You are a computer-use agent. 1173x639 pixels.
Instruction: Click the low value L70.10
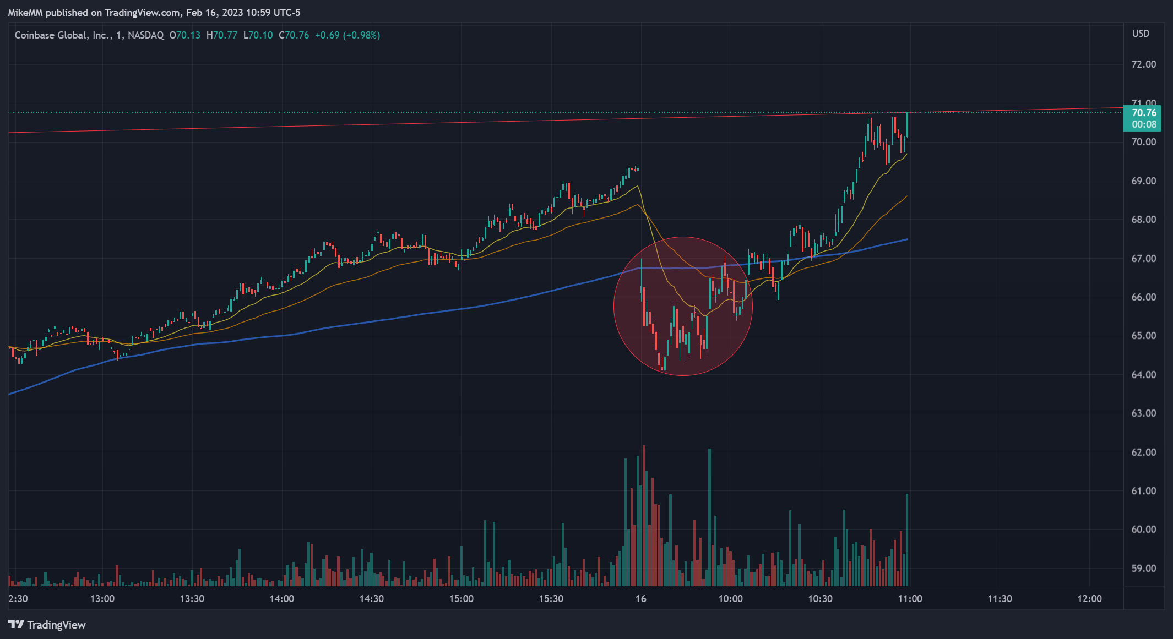click(x=258, y=35)
